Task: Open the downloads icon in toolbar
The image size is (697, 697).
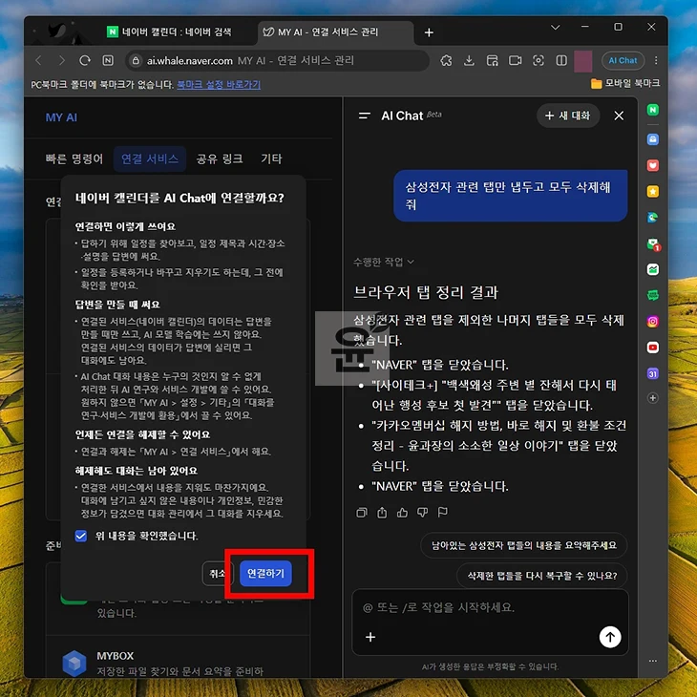Action: (x=469, y=60)
